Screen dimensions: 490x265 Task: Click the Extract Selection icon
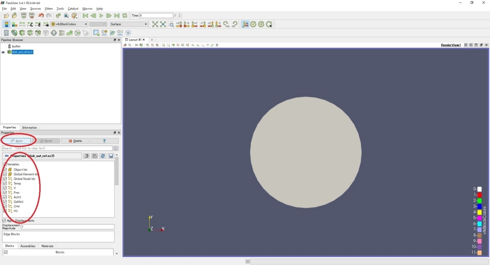[96, 33]
